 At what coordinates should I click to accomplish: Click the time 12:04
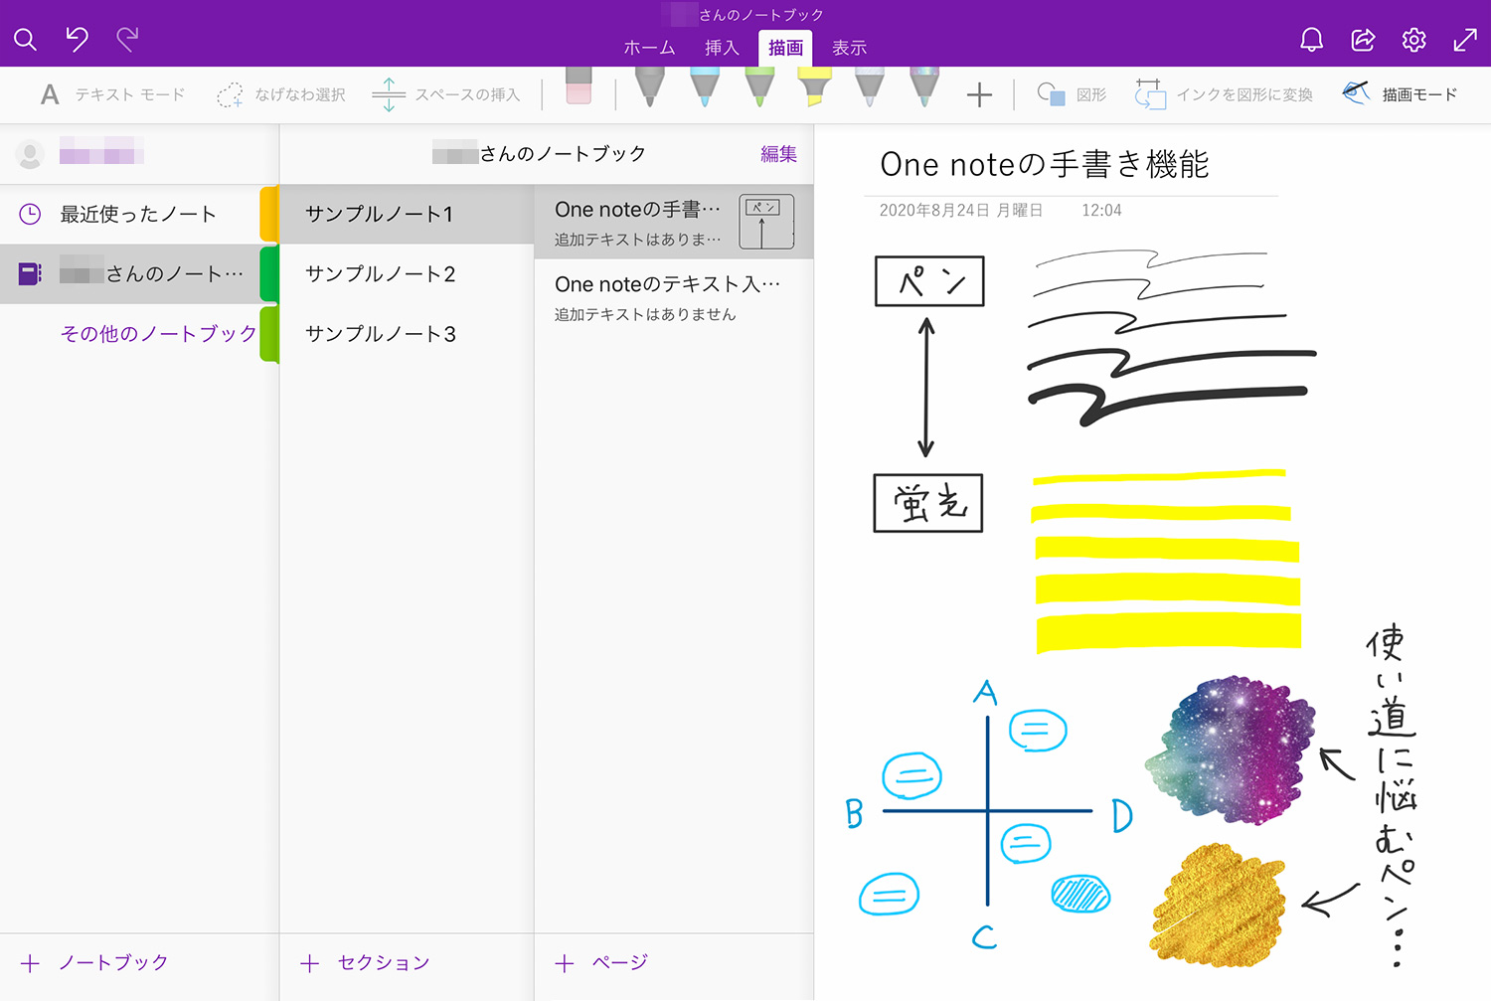point(1101,211)
